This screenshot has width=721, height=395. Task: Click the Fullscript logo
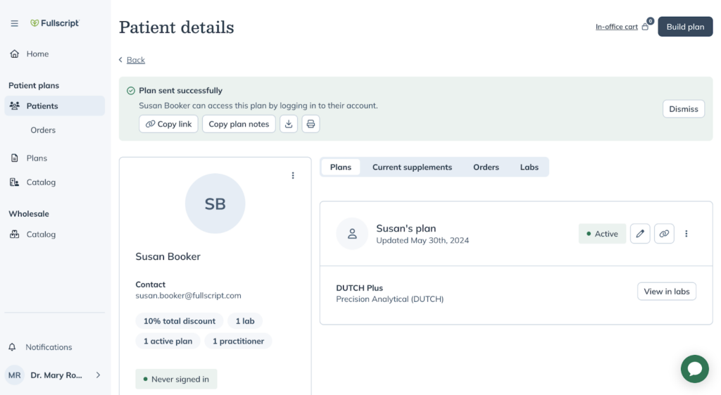[x=55, y=23]
